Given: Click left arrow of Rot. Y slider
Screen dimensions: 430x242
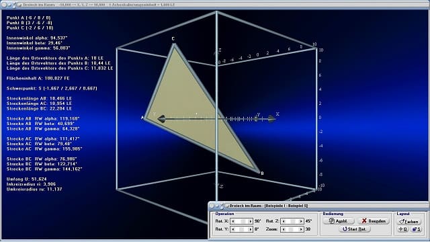Looking at the screenshot, I should [x=233, y=229].
